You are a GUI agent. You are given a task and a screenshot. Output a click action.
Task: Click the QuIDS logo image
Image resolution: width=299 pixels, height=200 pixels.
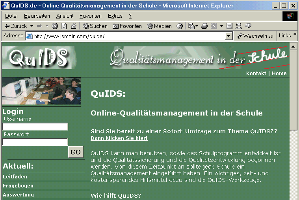click(39, 58)
